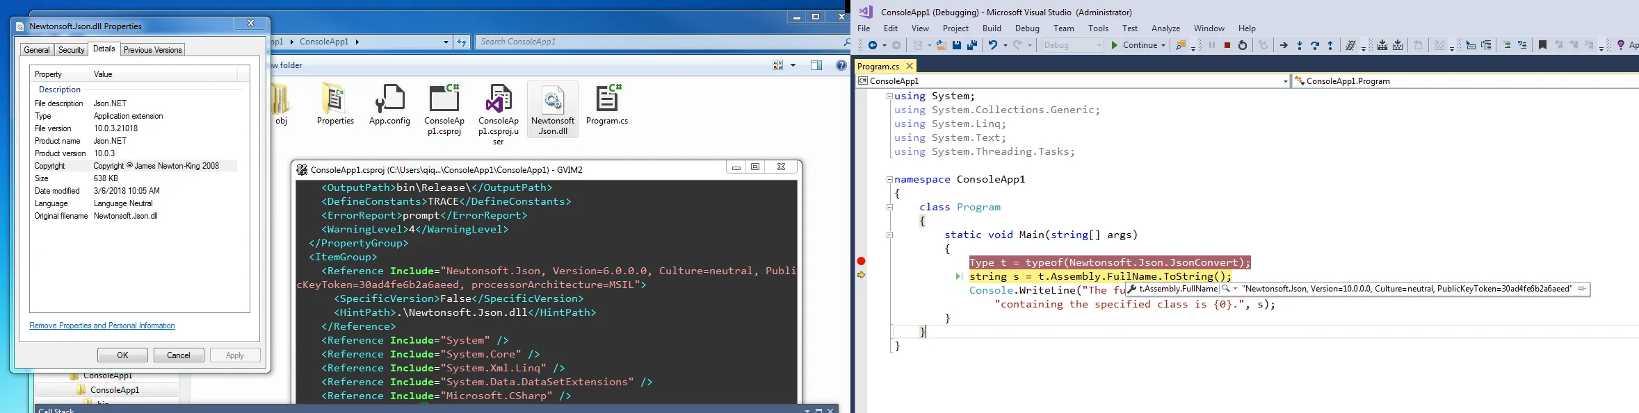Open the ConsoleApp1.Program type navigation dropdown

click(x=1464, y=81)
